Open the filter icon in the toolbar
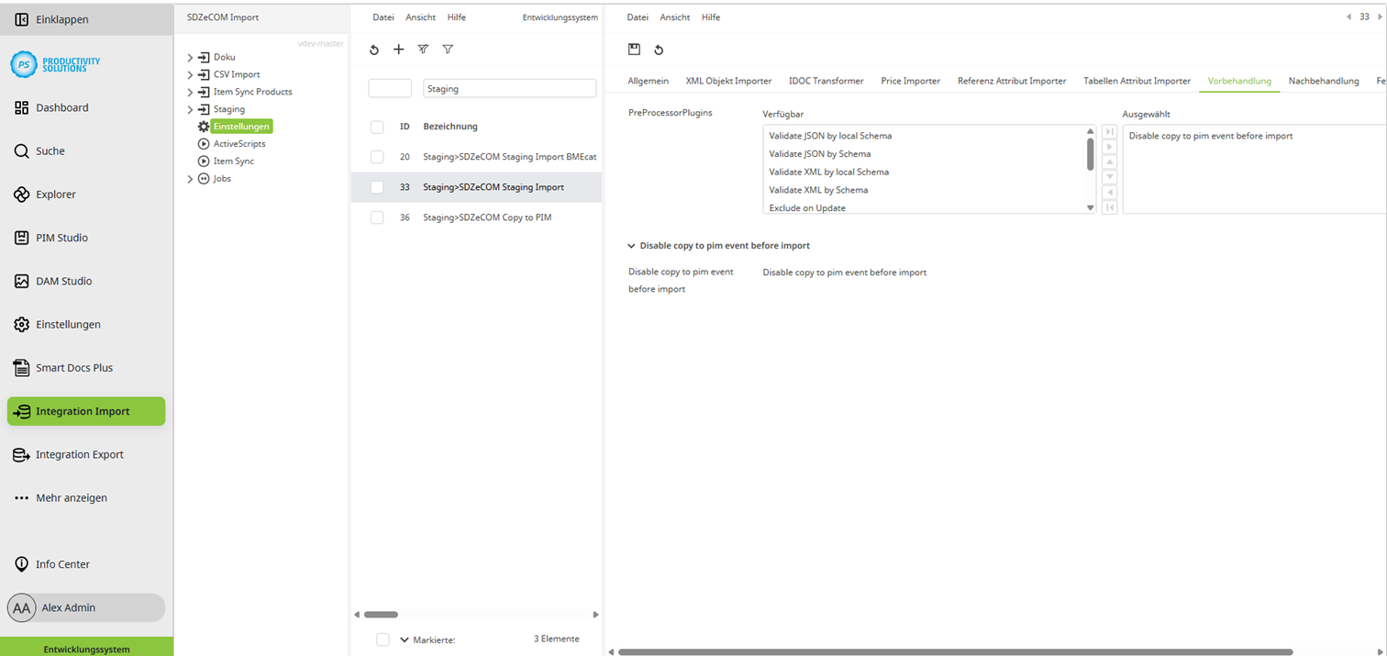Image resolution: width=1387 pixels, height=656 pixels. [448, 50]
